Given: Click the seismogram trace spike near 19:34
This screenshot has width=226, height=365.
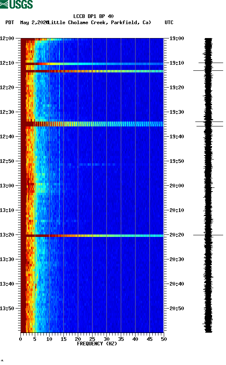Looking at the screenshot, I should point(209,122).
